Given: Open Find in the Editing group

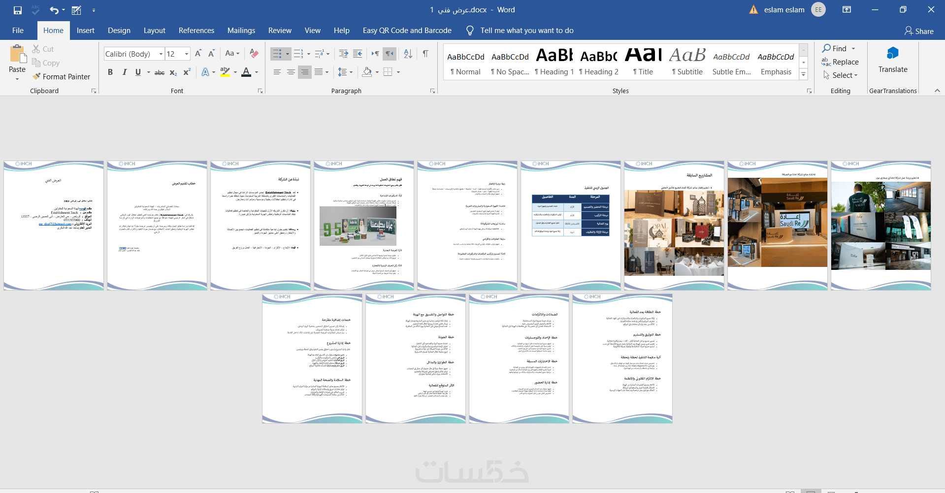Looking at the screenshot, I should coord(834,48).
